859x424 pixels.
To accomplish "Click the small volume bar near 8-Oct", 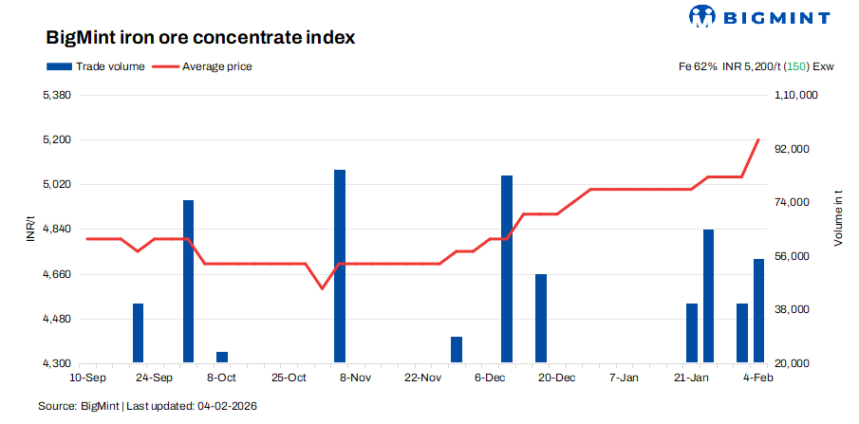I will pos(222,358).
